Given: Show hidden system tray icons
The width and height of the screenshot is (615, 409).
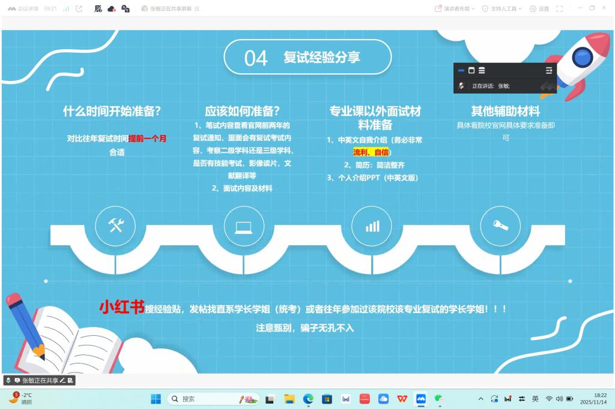Looking at the screenshot, I should (x=480, y=399).
